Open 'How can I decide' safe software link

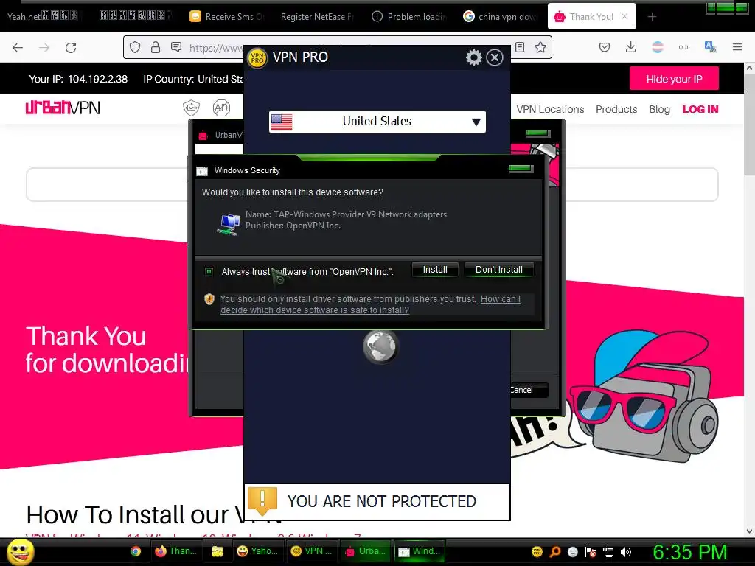point(370,304)
